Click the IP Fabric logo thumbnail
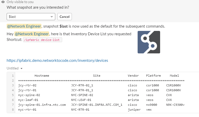199x117 pixels. [x=149, y=42]
